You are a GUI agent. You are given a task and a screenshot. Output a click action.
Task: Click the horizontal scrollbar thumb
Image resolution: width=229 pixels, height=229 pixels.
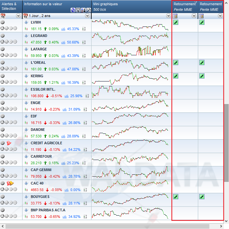point(107,226)
